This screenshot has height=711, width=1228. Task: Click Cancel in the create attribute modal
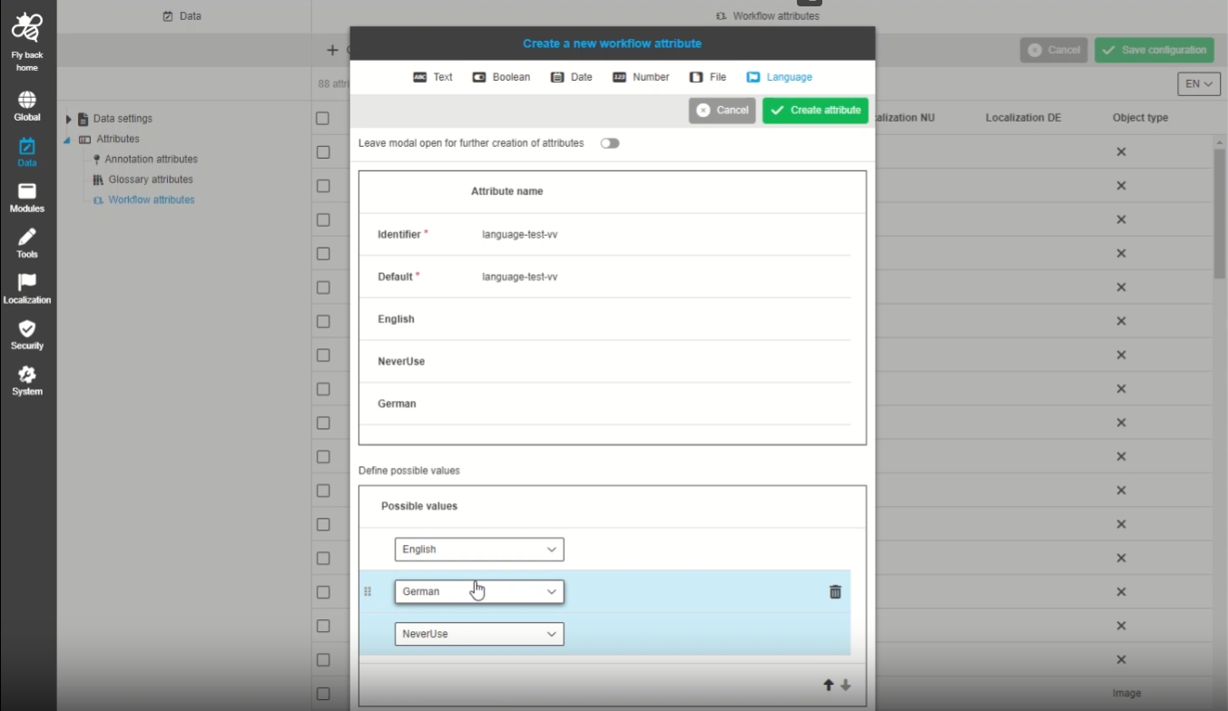coord(722,111)
